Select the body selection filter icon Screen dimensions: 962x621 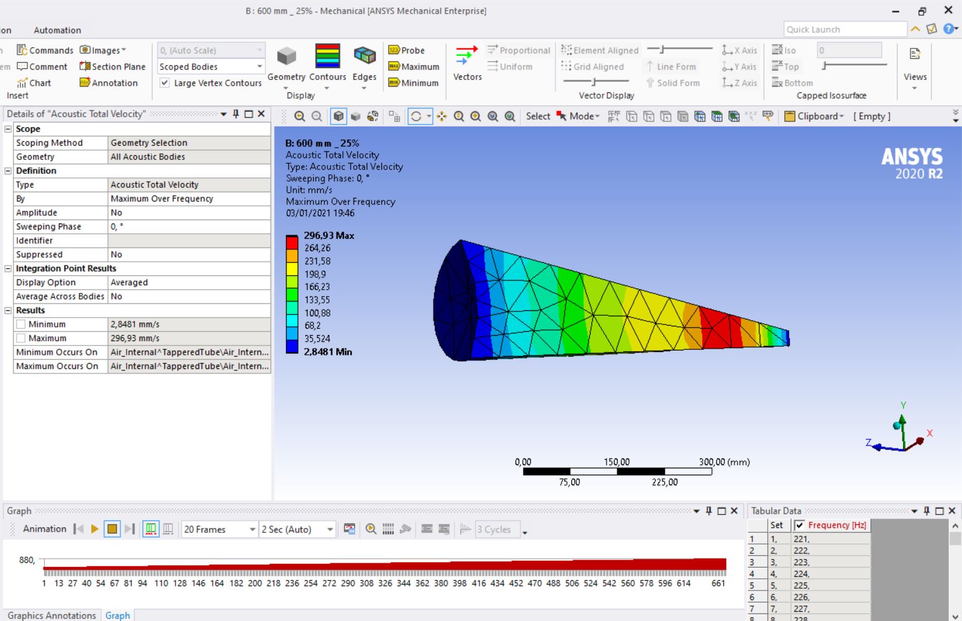coord(683,116)
